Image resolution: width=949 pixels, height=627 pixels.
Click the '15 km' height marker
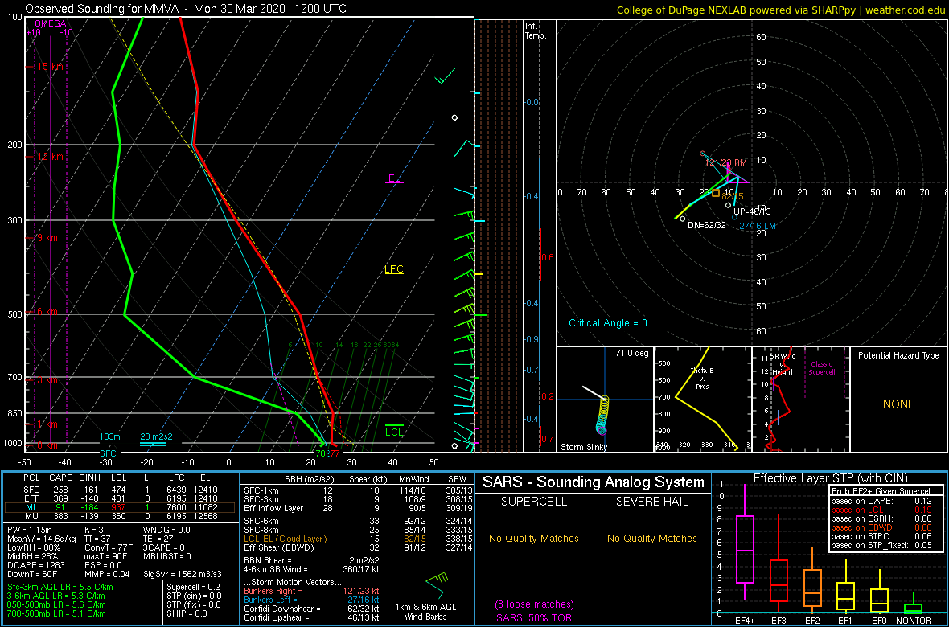click(50, 66)
